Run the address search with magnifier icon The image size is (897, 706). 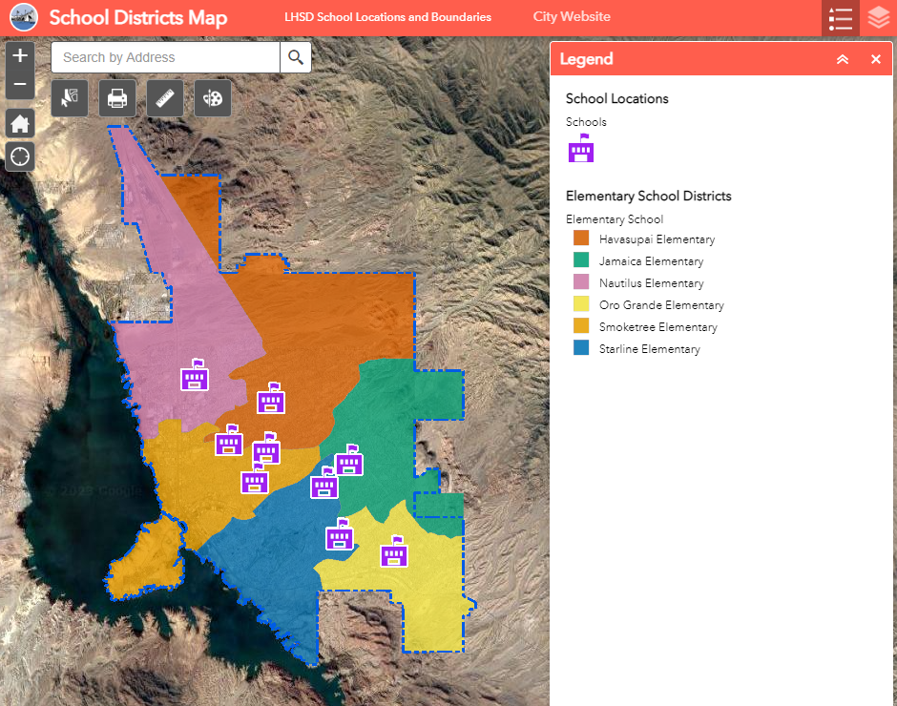[x=295, y=57]
